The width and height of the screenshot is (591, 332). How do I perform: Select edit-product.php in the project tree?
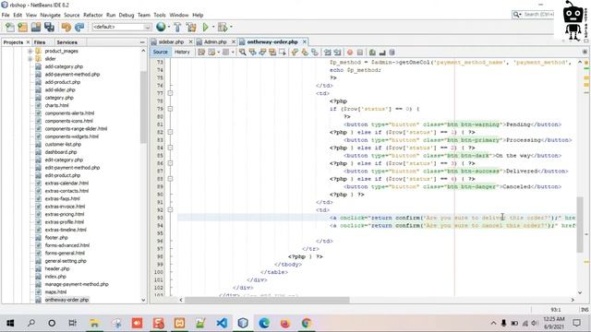coord(63,175)
